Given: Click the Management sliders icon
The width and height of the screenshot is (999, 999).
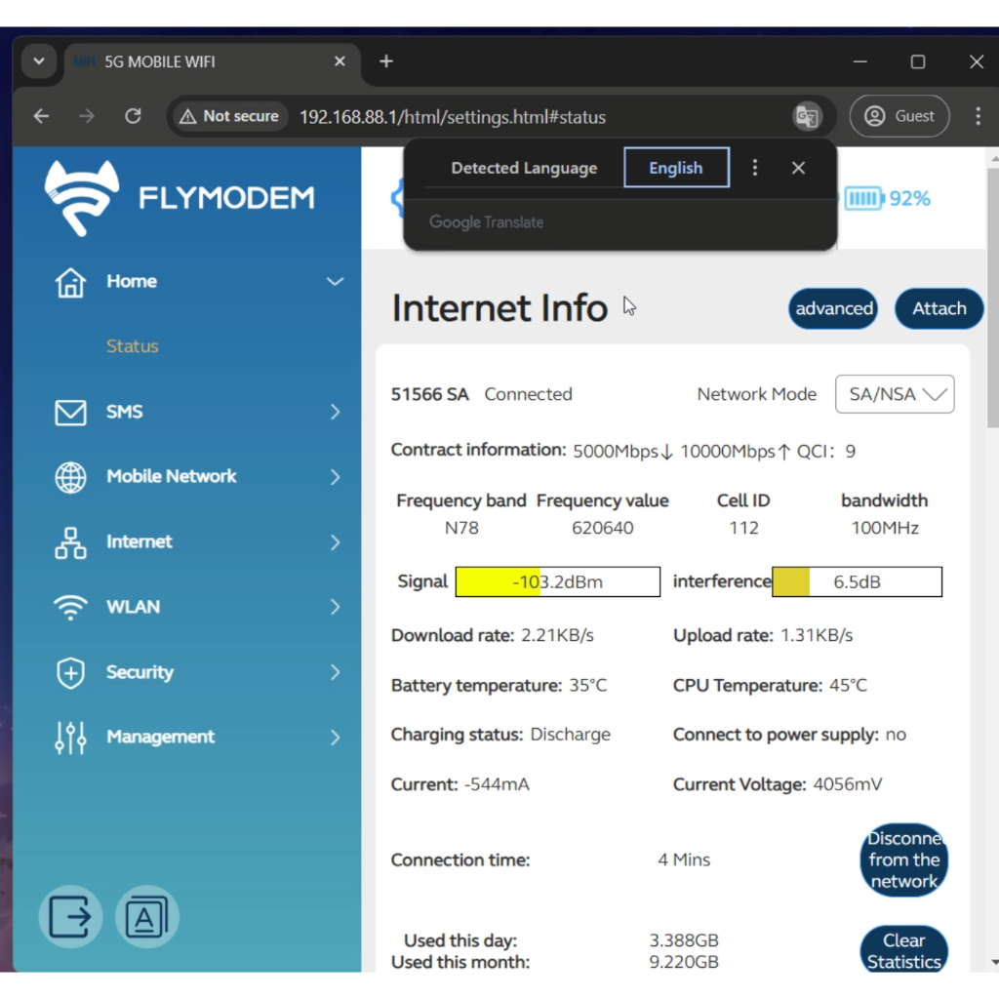Looking at the screenshot, I should coord(70,738).
